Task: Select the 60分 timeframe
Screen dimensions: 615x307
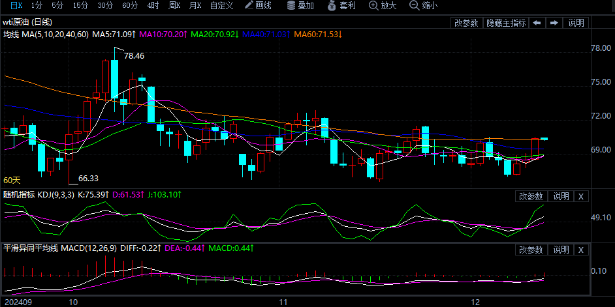Action: pos(130,6)
